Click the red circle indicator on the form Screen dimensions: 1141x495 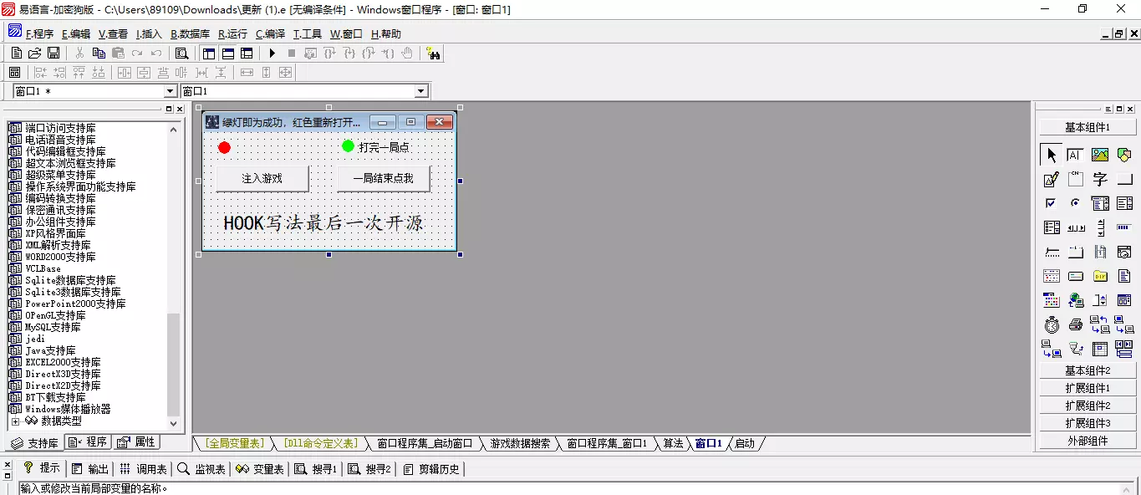coord(224,148)
